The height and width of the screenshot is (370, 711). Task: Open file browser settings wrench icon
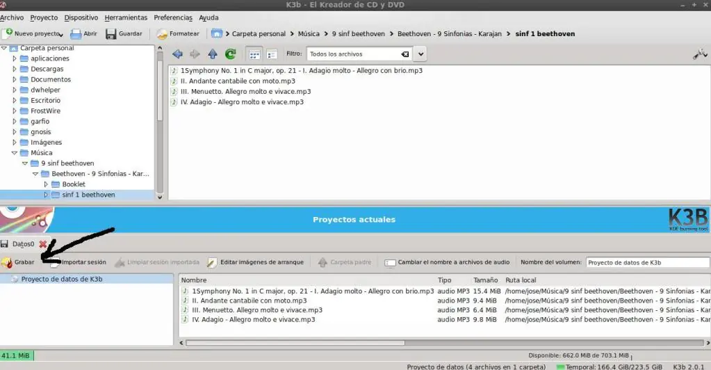pos(700,54)
